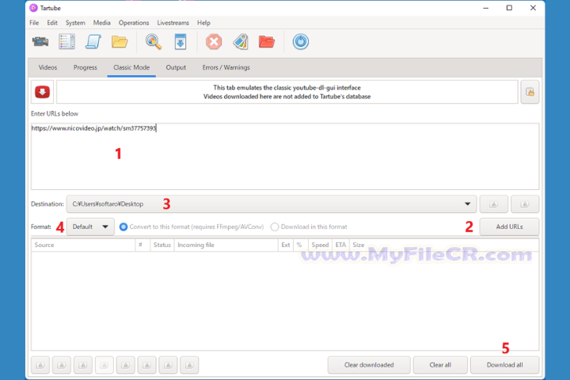Screen dimensions: 570x380
Task: Click the # column header
Action: click(142, 245)
